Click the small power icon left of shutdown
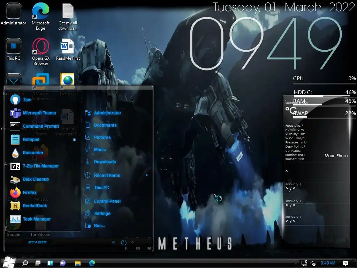357x268 pixels. point(114,242)
